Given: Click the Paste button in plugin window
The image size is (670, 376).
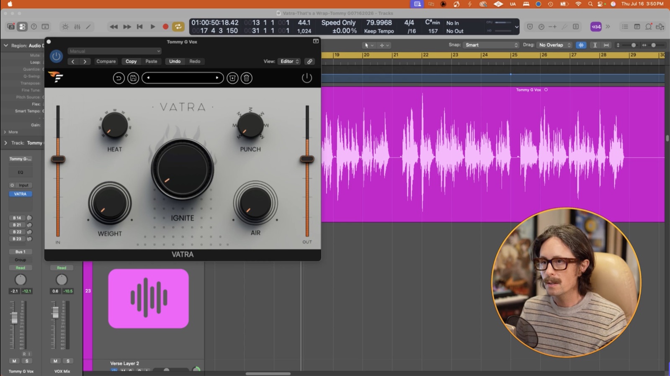Looking at the screenshot, I should 151,62.
